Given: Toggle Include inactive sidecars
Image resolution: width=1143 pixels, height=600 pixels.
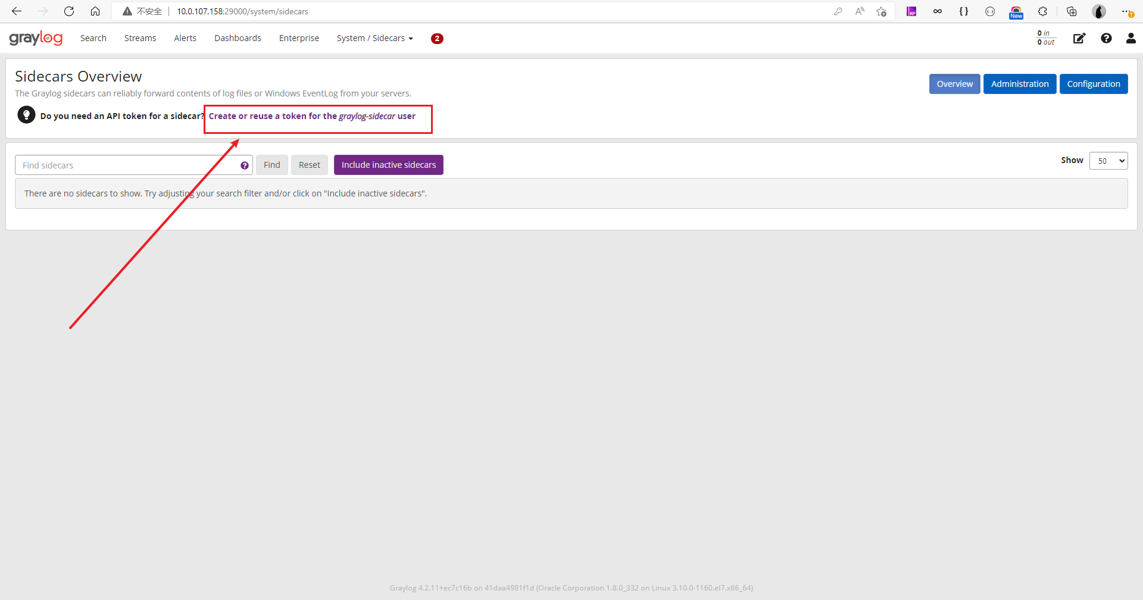Looking at the screenshot, I should tap(389, 165).
